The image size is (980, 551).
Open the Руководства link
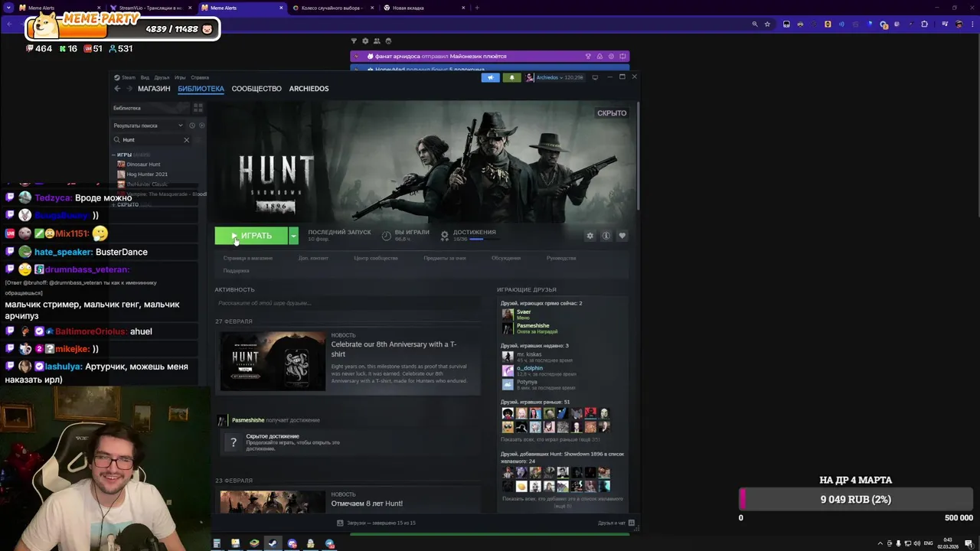pos(561,259)
